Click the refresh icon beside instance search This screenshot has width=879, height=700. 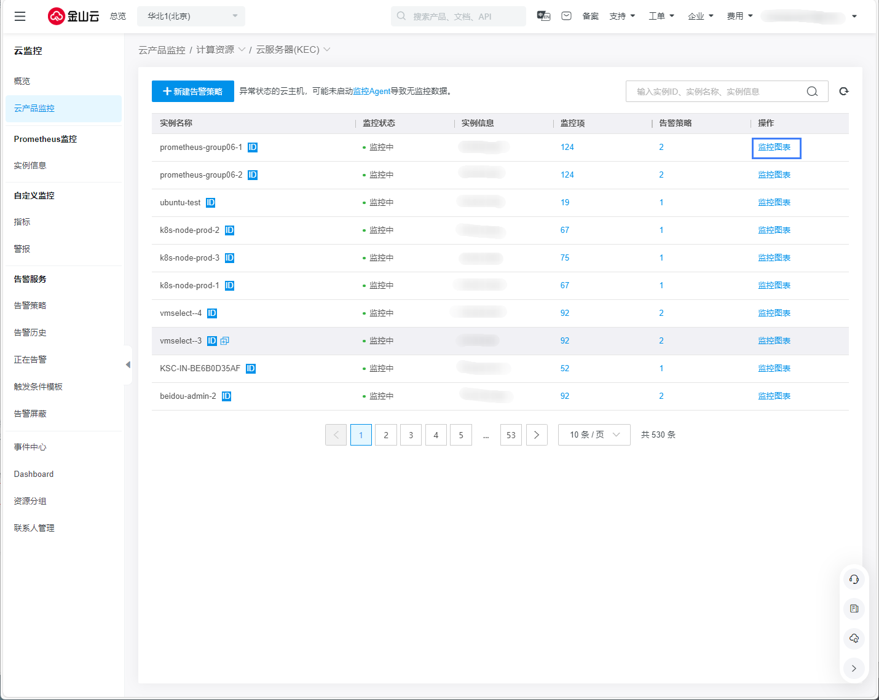tap(844, 92)
